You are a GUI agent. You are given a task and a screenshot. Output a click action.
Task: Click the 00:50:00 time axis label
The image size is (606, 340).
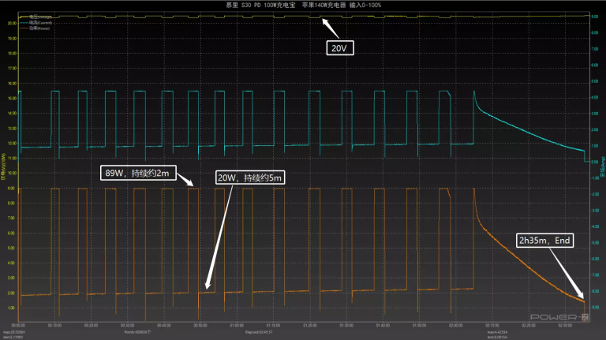pos(200,325)
